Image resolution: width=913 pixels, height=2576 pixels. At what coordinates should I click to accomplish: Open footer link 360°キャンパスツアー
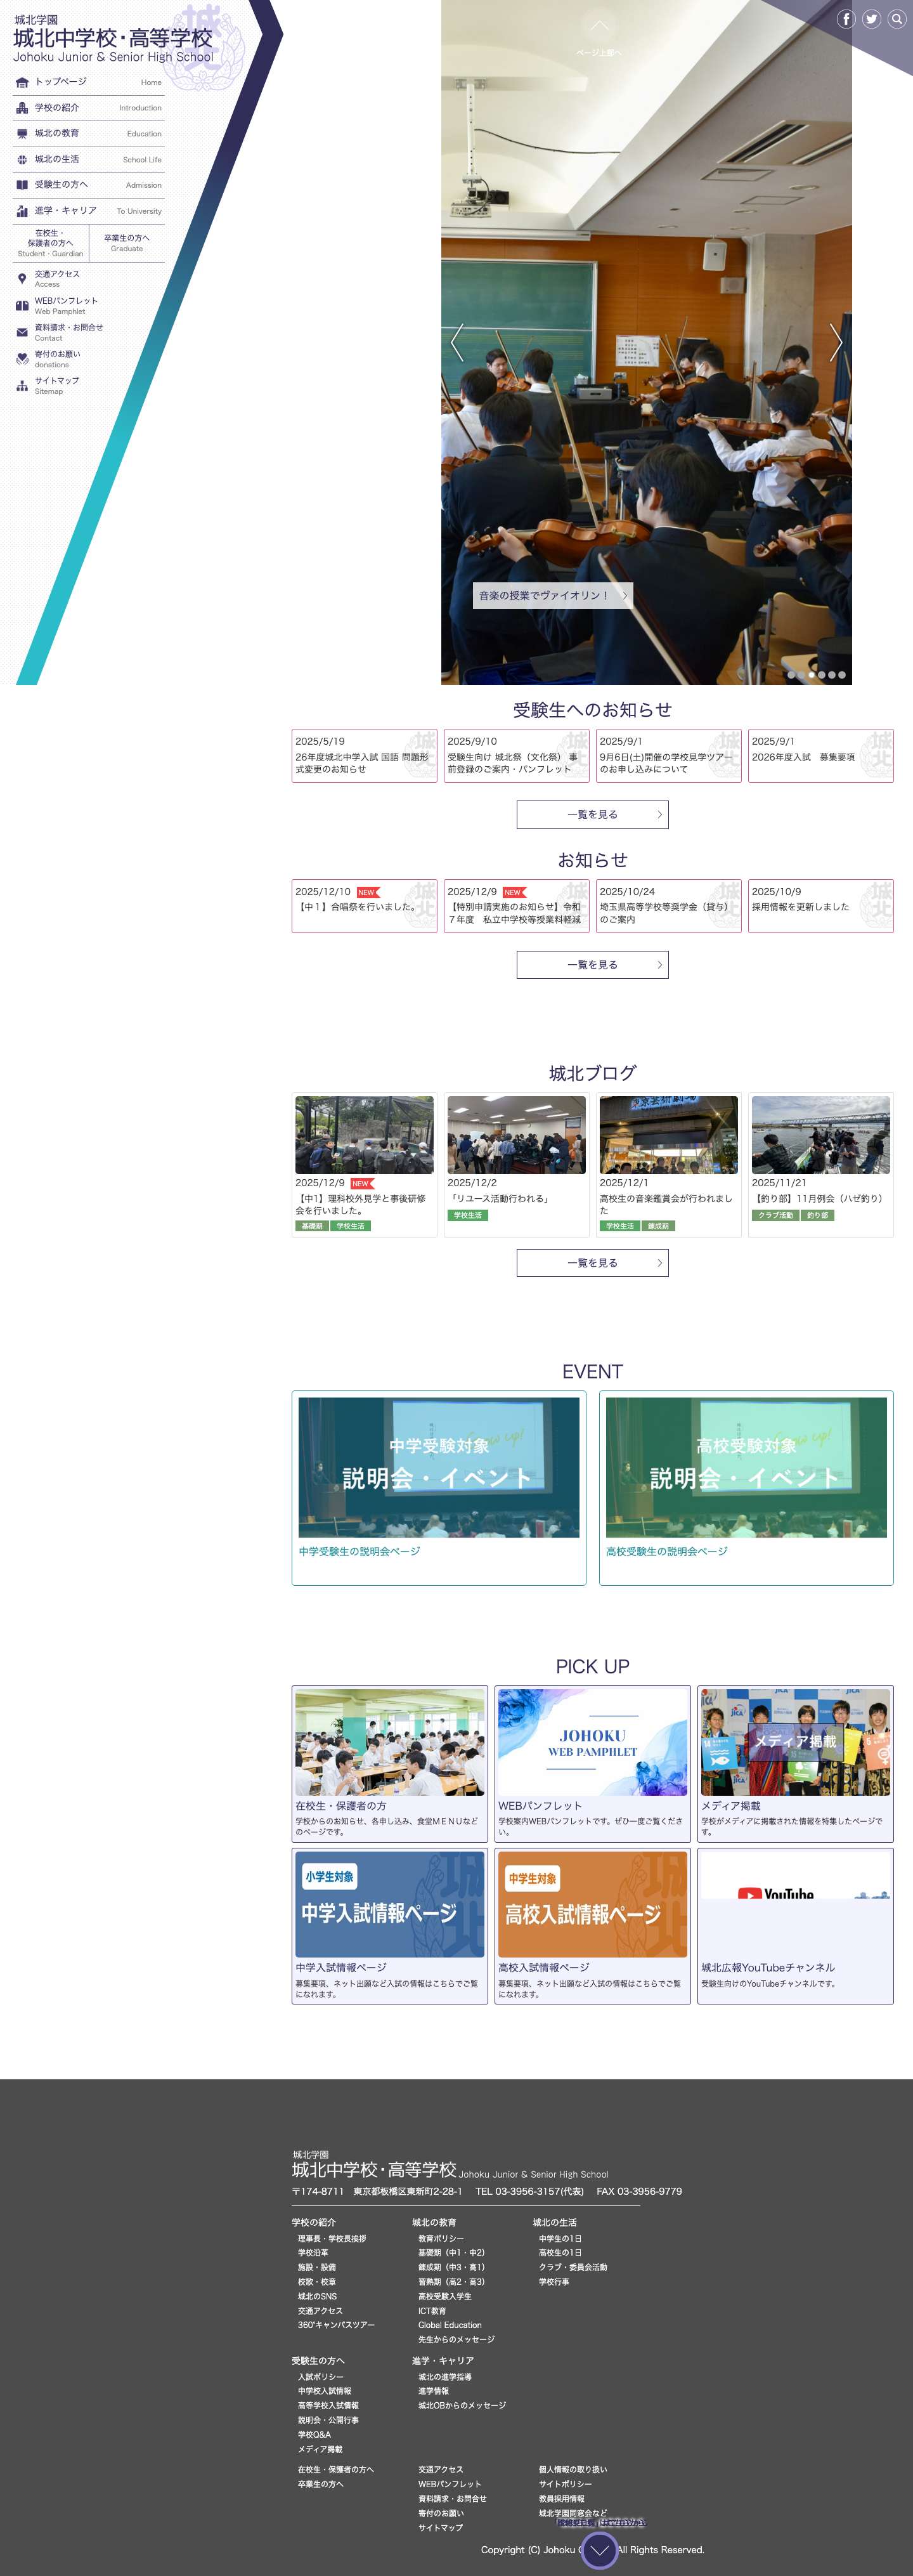(336, 2325)
